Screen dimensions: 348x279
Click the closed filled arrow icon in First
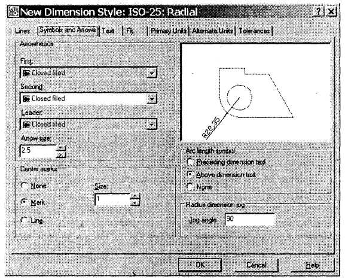27,73
